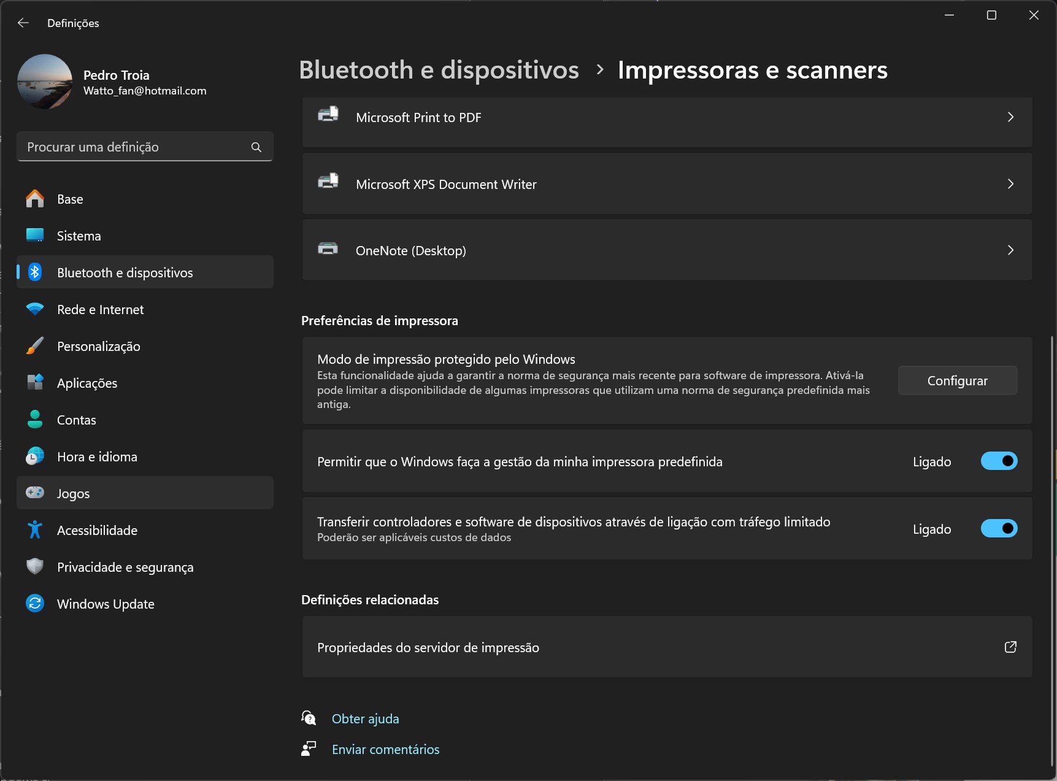Screen dimensions: 1057x781
Task: Minimize the Definições window
Action: click(949, 15)
